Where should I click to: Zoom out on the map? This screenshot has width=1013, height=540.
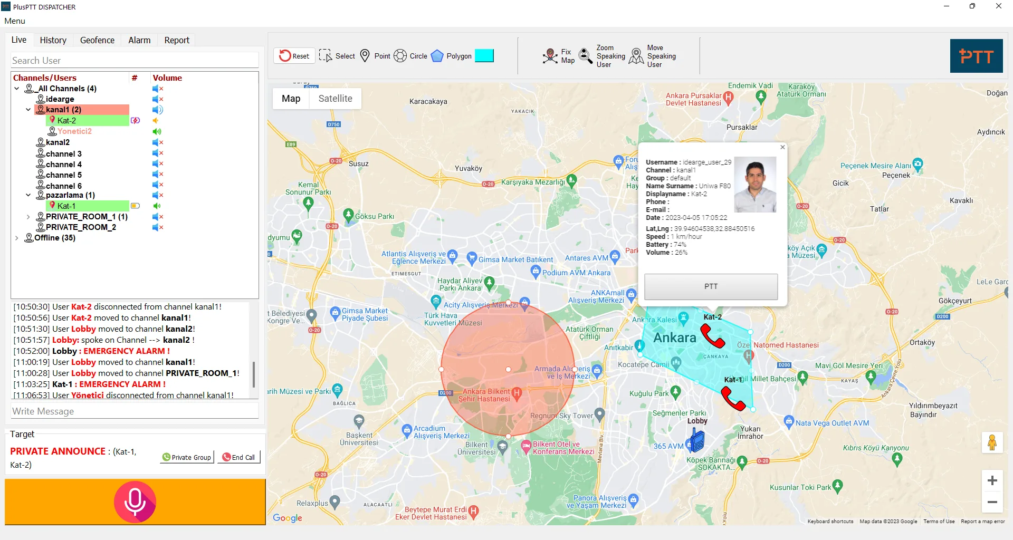point(992,502)
